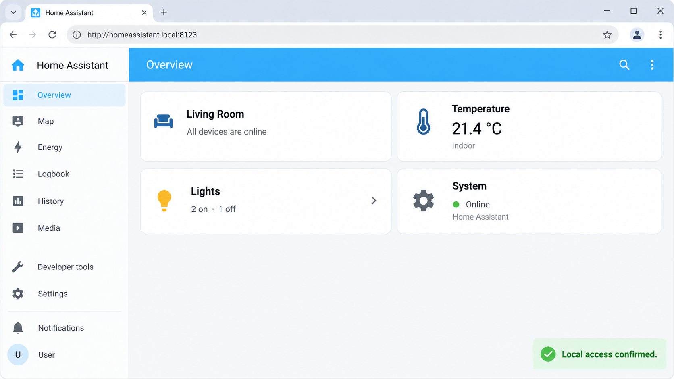Open a new browser tab
Screen dimensions: 674x379
tap(164, 12)
